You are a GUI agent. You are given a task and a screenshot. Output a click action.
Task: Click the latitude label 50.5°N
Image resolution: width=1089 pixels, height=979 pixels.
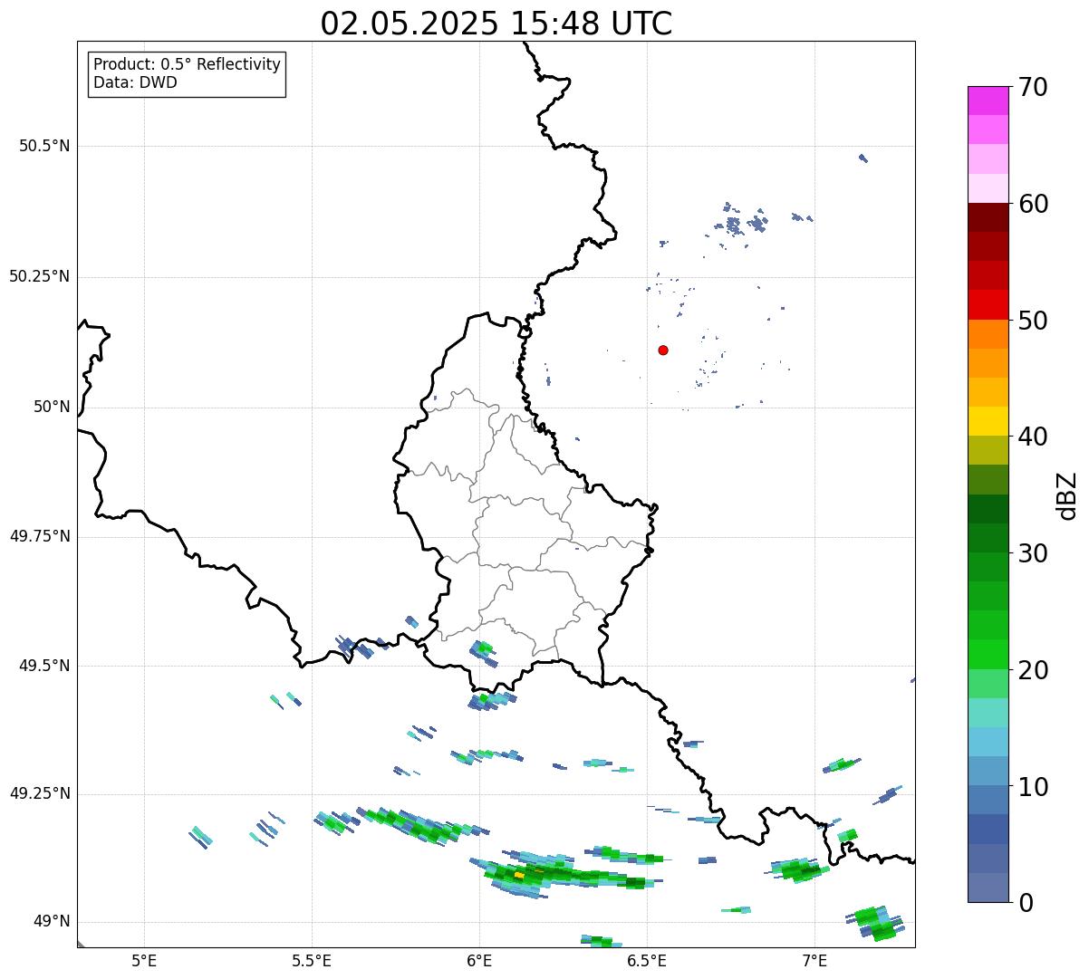click(44, 146)
